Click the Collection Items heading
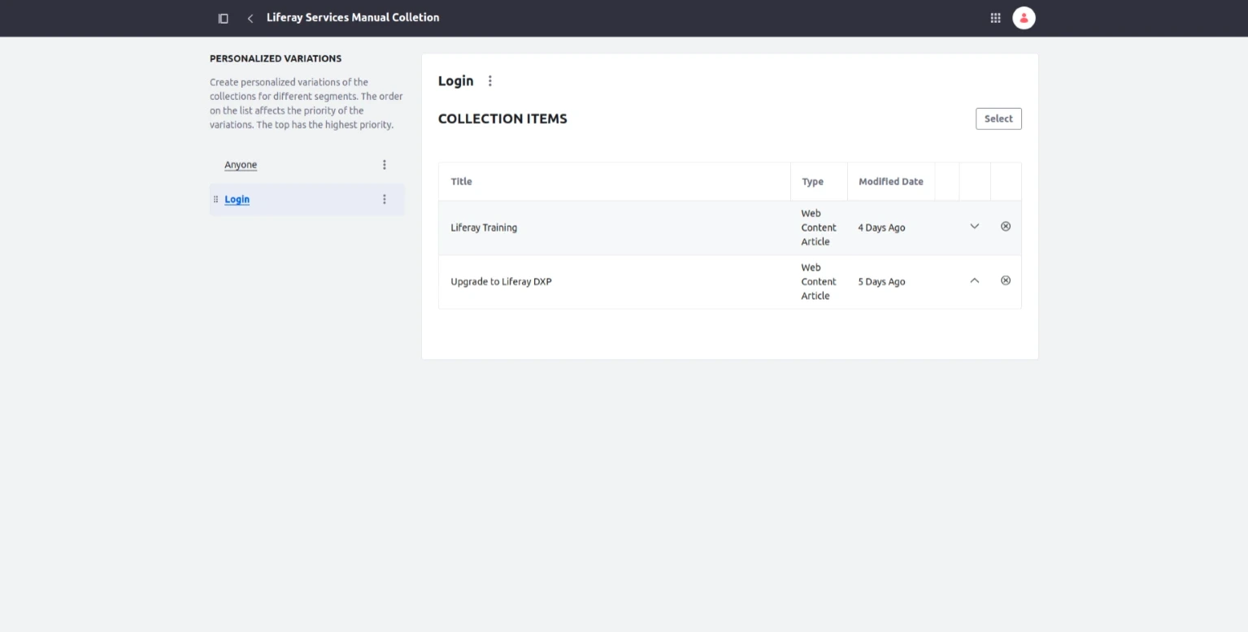The width and height of the screenshot is (1248, 632). (502, 119)
